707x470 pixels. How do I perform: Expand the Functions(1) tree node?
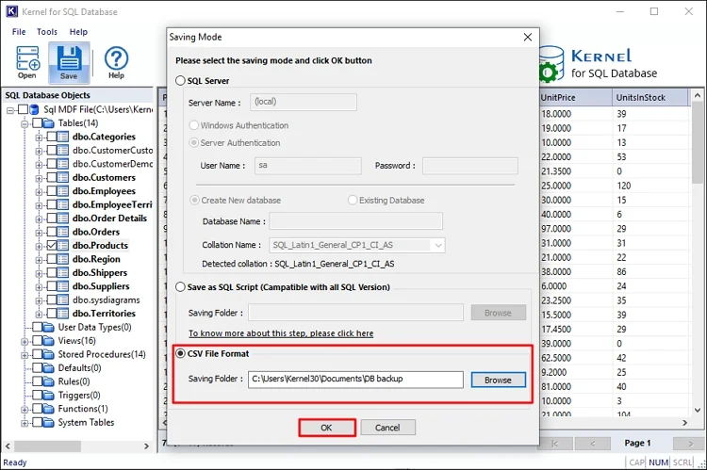pyautogui.click(x=25, y=409)
